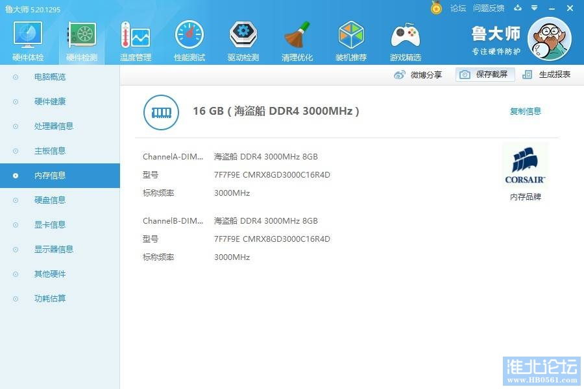Open the title bar dropdown menu arrow

point(535,8)
